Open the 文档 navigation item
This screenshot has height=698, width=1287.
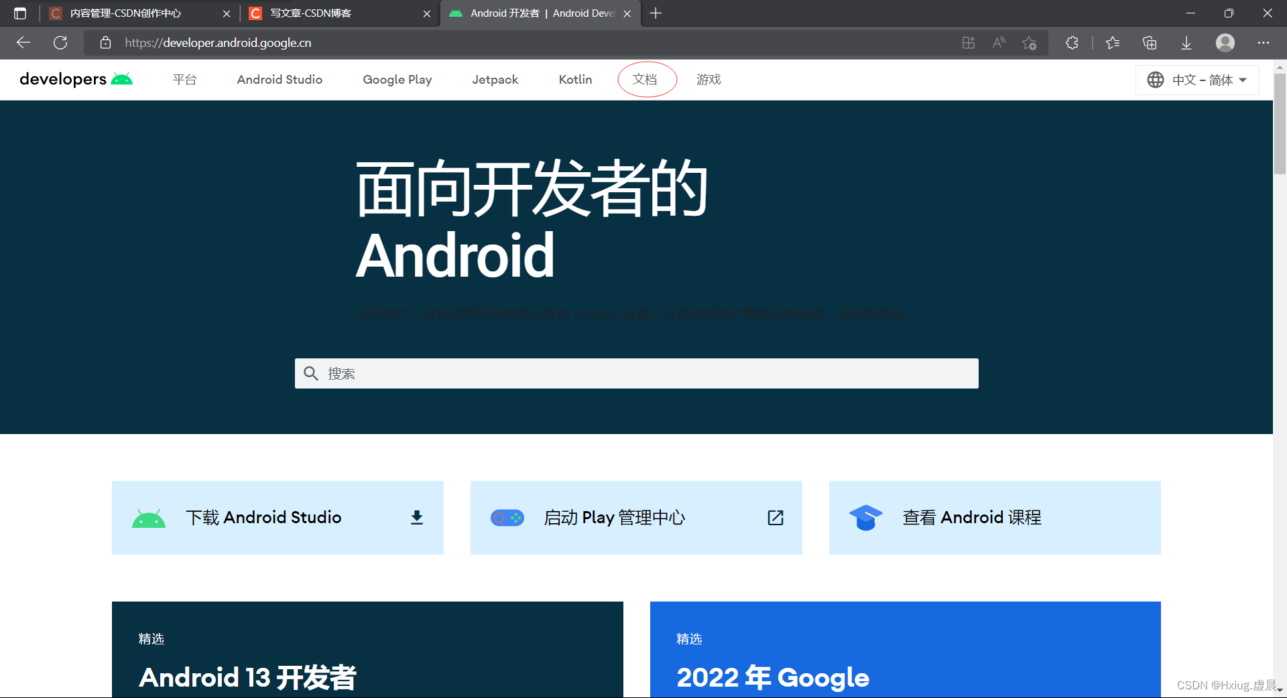pyautogui.click(x=645, y=80)
